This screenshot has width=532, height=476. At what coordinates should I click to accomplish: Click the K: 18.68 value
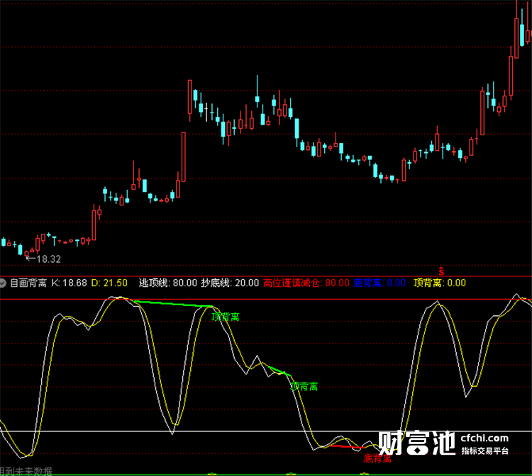[70, 283]
